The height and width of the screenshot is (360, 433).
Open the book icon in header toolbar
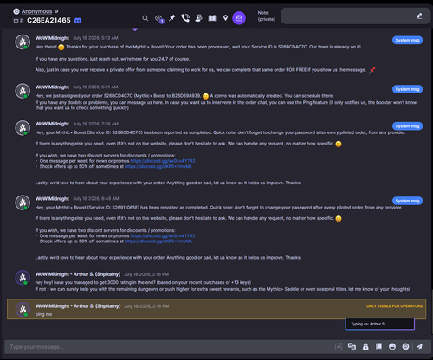pyautogui.click(x=212, y=18)
